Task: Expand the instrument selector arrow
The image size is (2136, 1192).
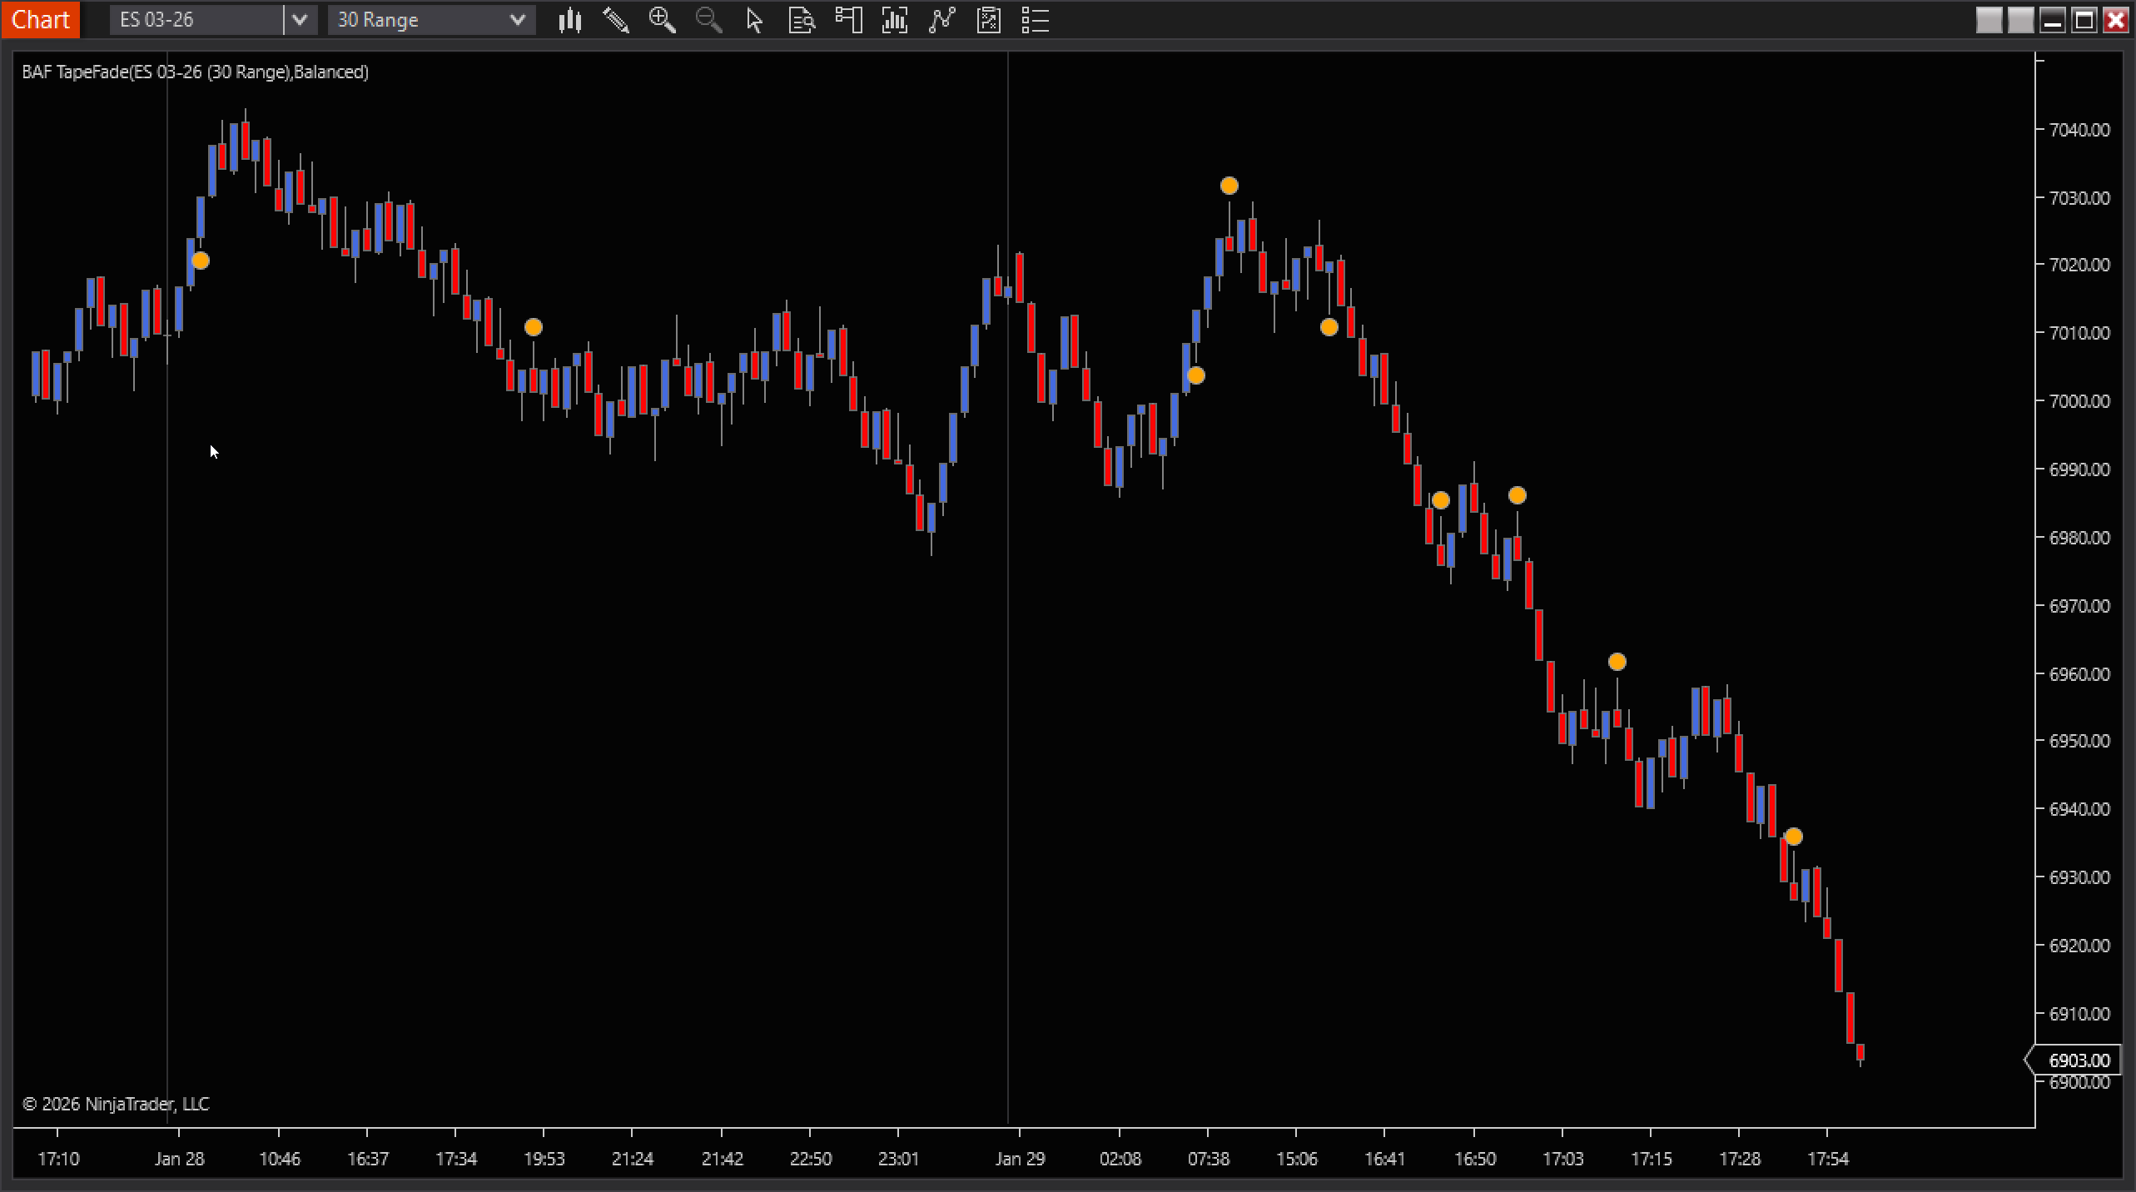Action: coord(300,20)
